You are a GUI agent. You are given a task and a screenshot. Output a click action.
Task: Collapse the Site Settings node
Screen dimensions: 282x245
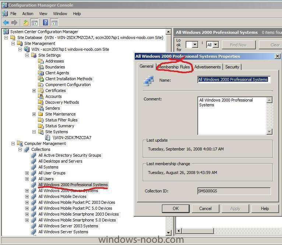click(27, 55)
